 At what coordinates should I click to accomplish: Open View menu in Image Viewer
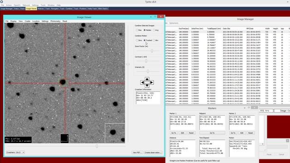tap(20, 21)
